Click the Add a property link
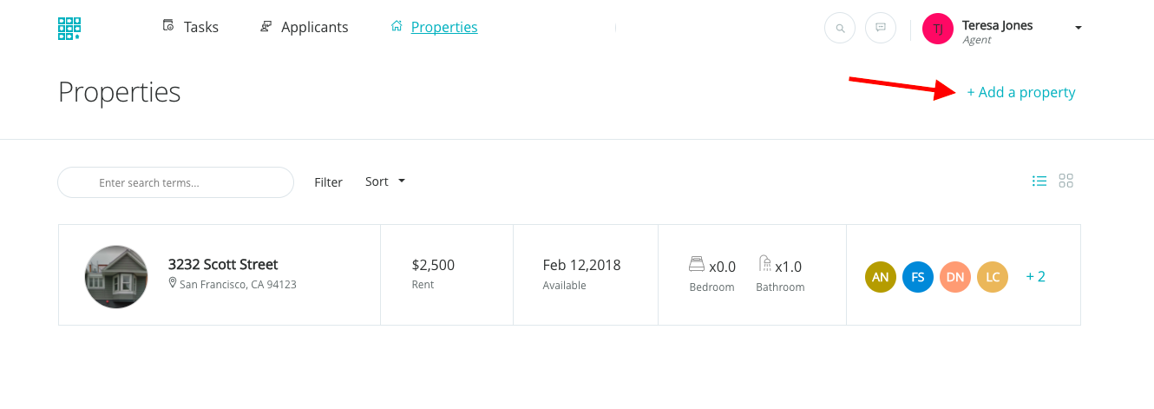The width and height of the screenshot is (1154, 409). tap(1021, 92)
